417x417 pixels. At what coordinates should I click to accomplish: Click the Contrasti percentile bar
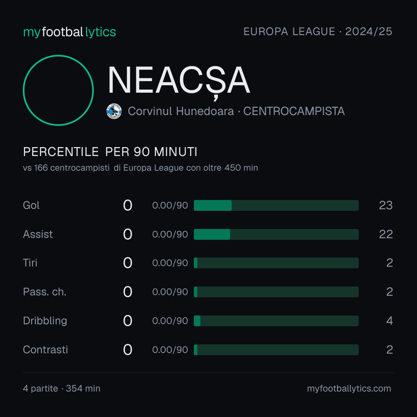276,350
